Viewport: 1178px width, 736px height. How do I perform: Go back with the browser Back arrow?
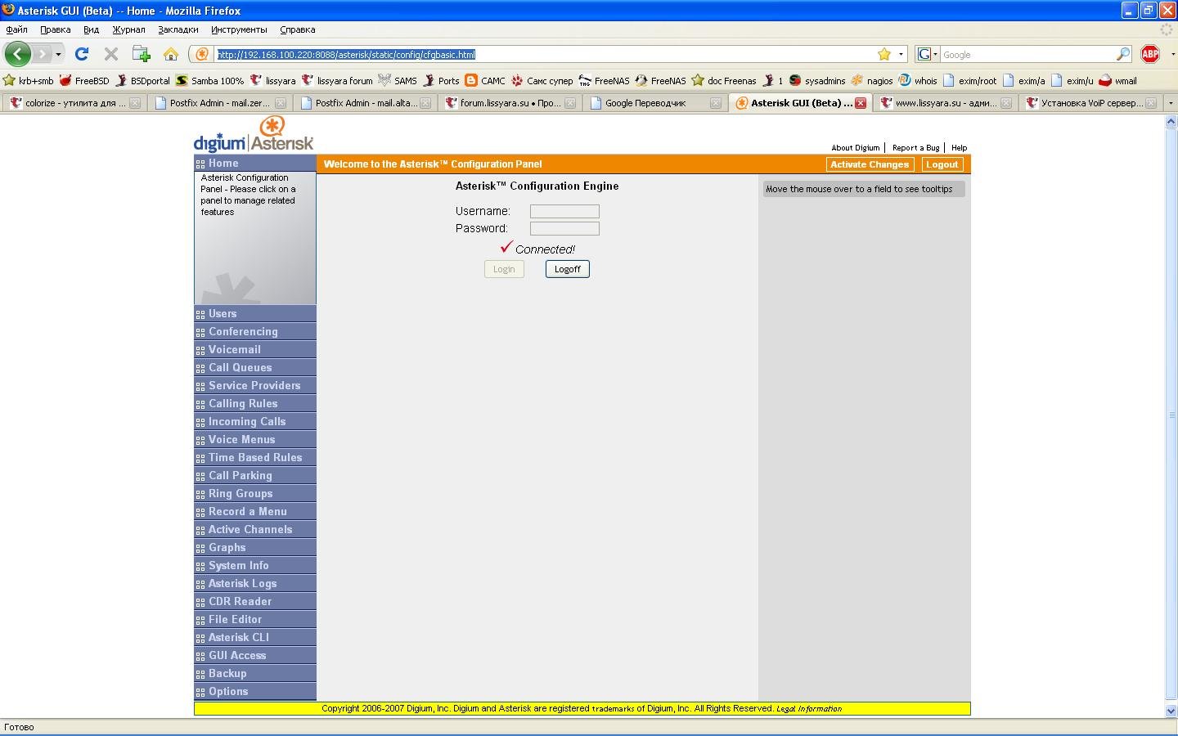coord(18,54)
